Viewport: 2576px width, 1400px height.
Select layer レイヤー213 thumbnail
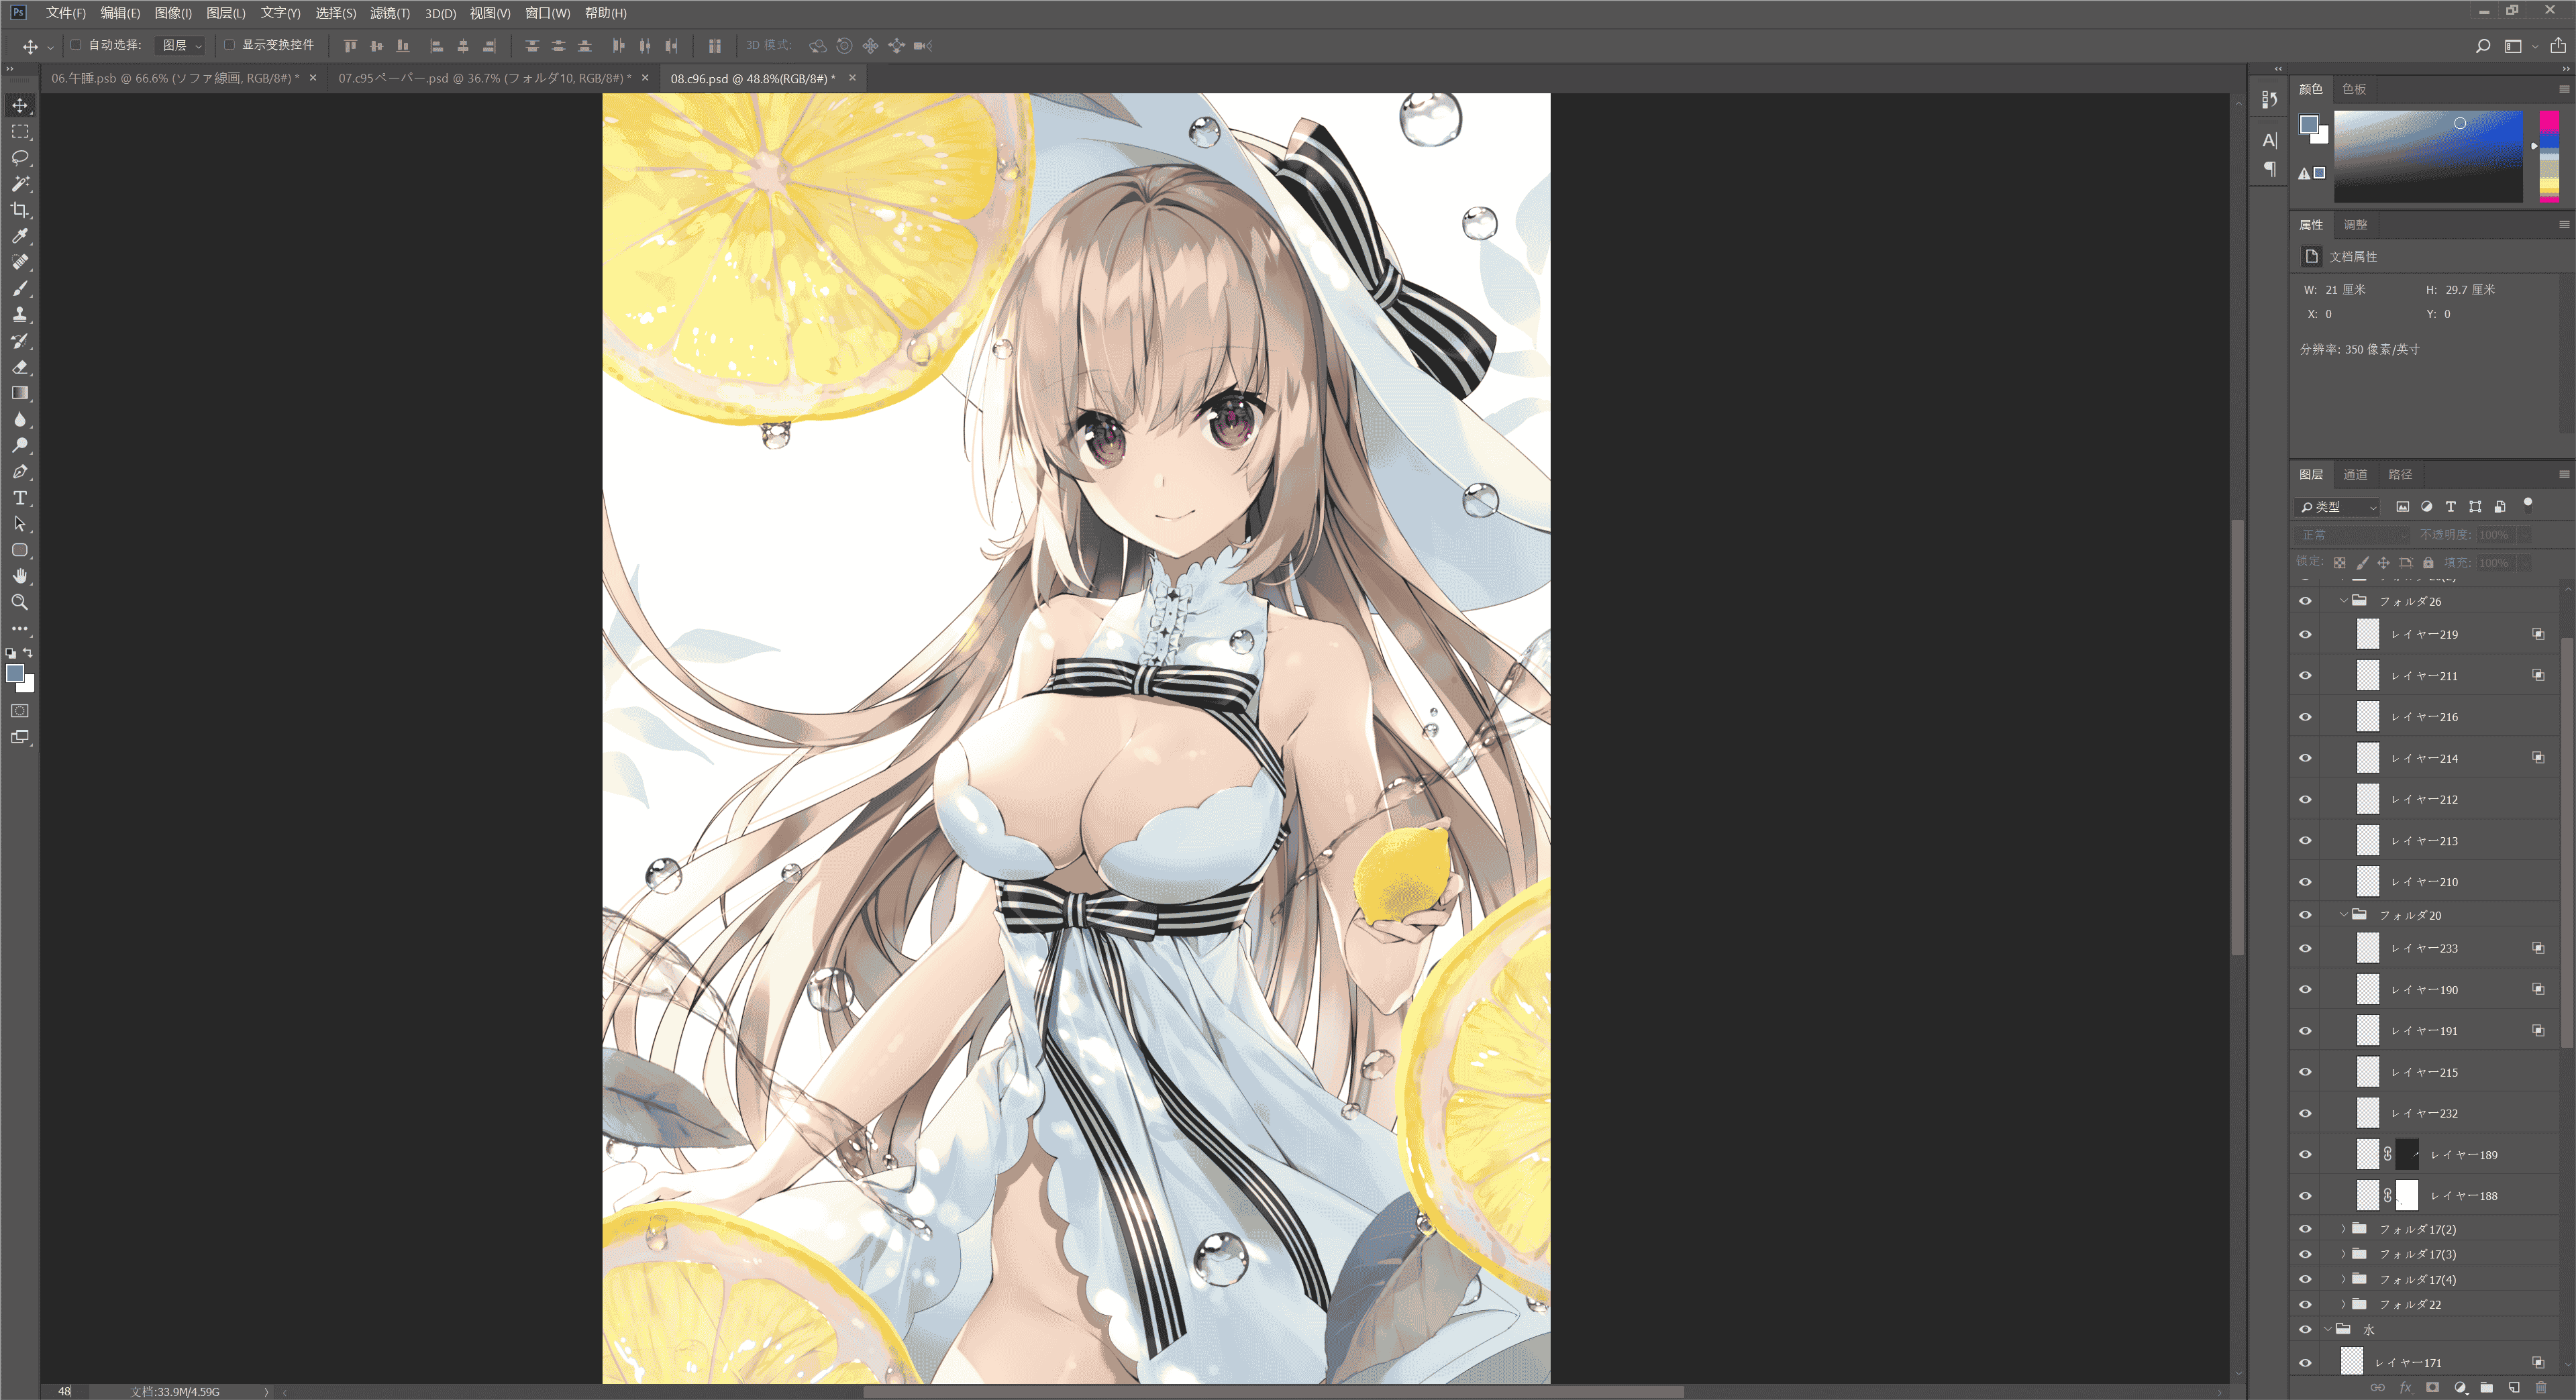click(2367, 841)
